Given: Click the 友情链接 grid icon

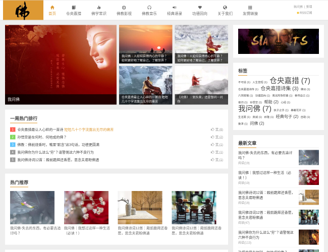Looking at the screenshot, I should (x=250, y=8).
